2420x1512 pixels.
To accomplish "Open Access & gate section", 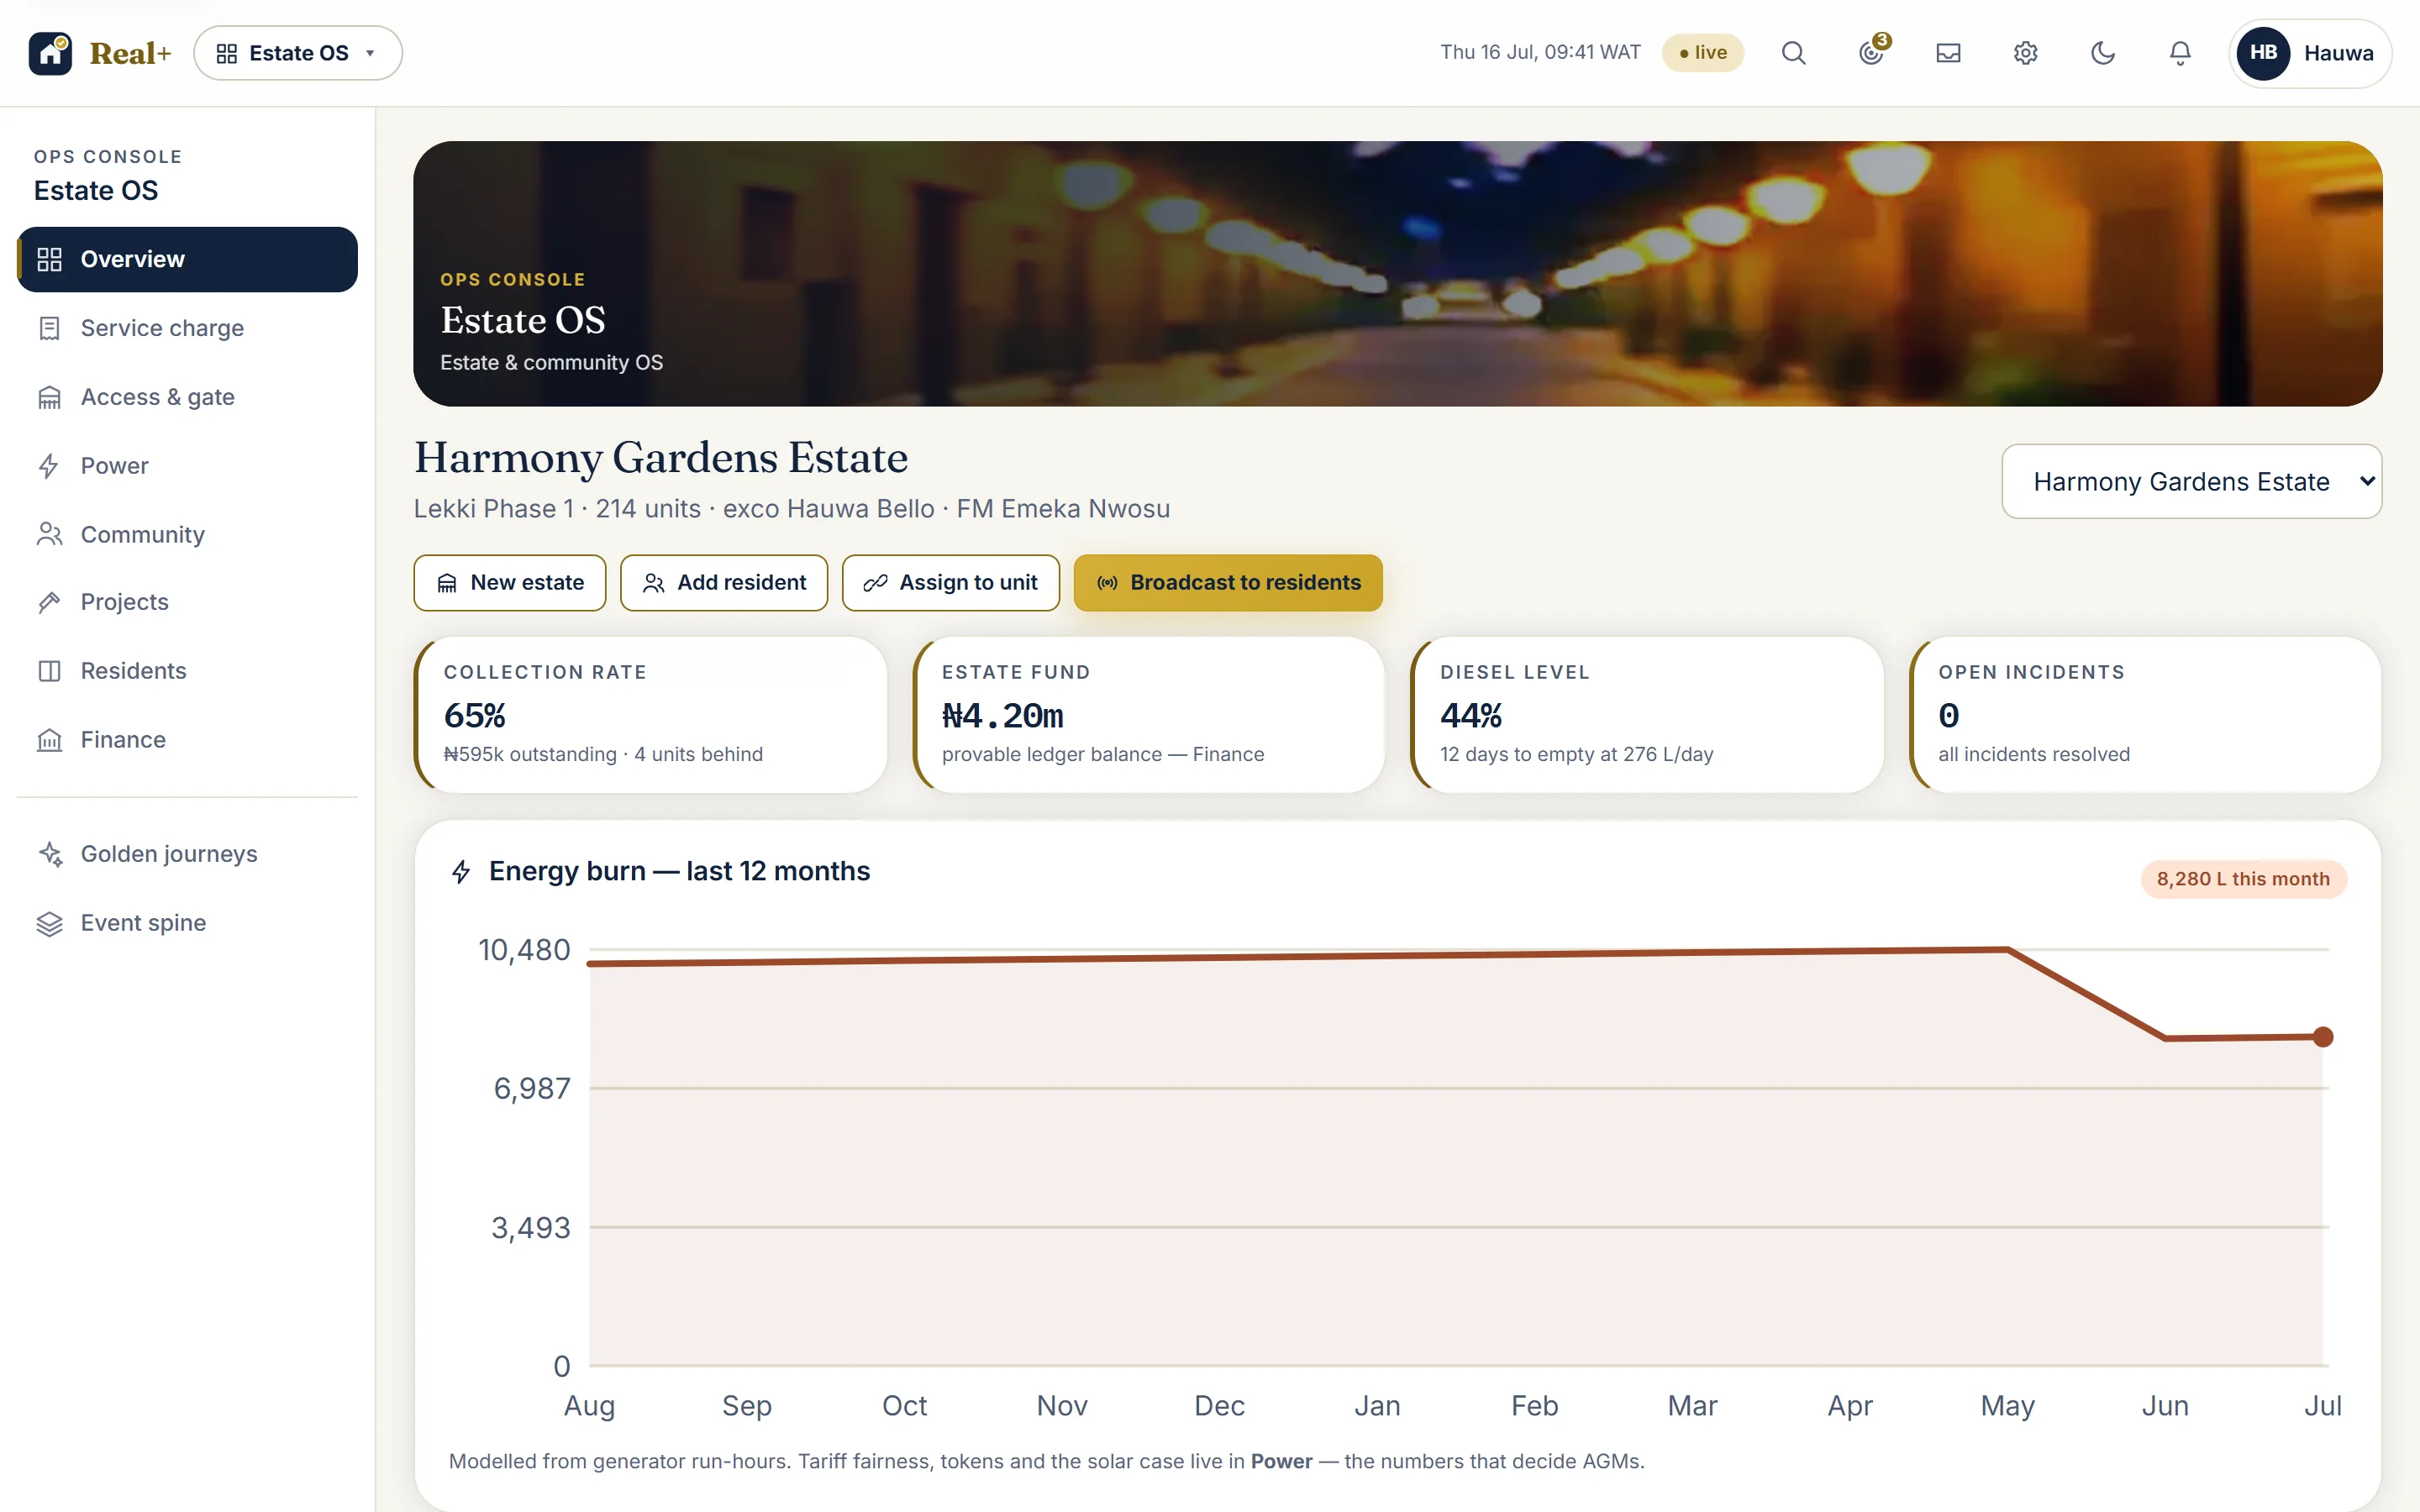I will (x=187, y=397).
